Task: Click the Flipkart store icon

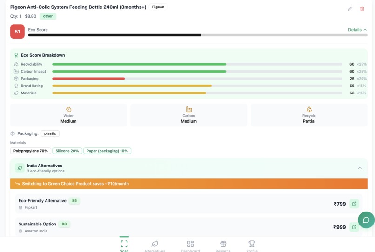Action: pyautogui.click(x=20, y=207)
